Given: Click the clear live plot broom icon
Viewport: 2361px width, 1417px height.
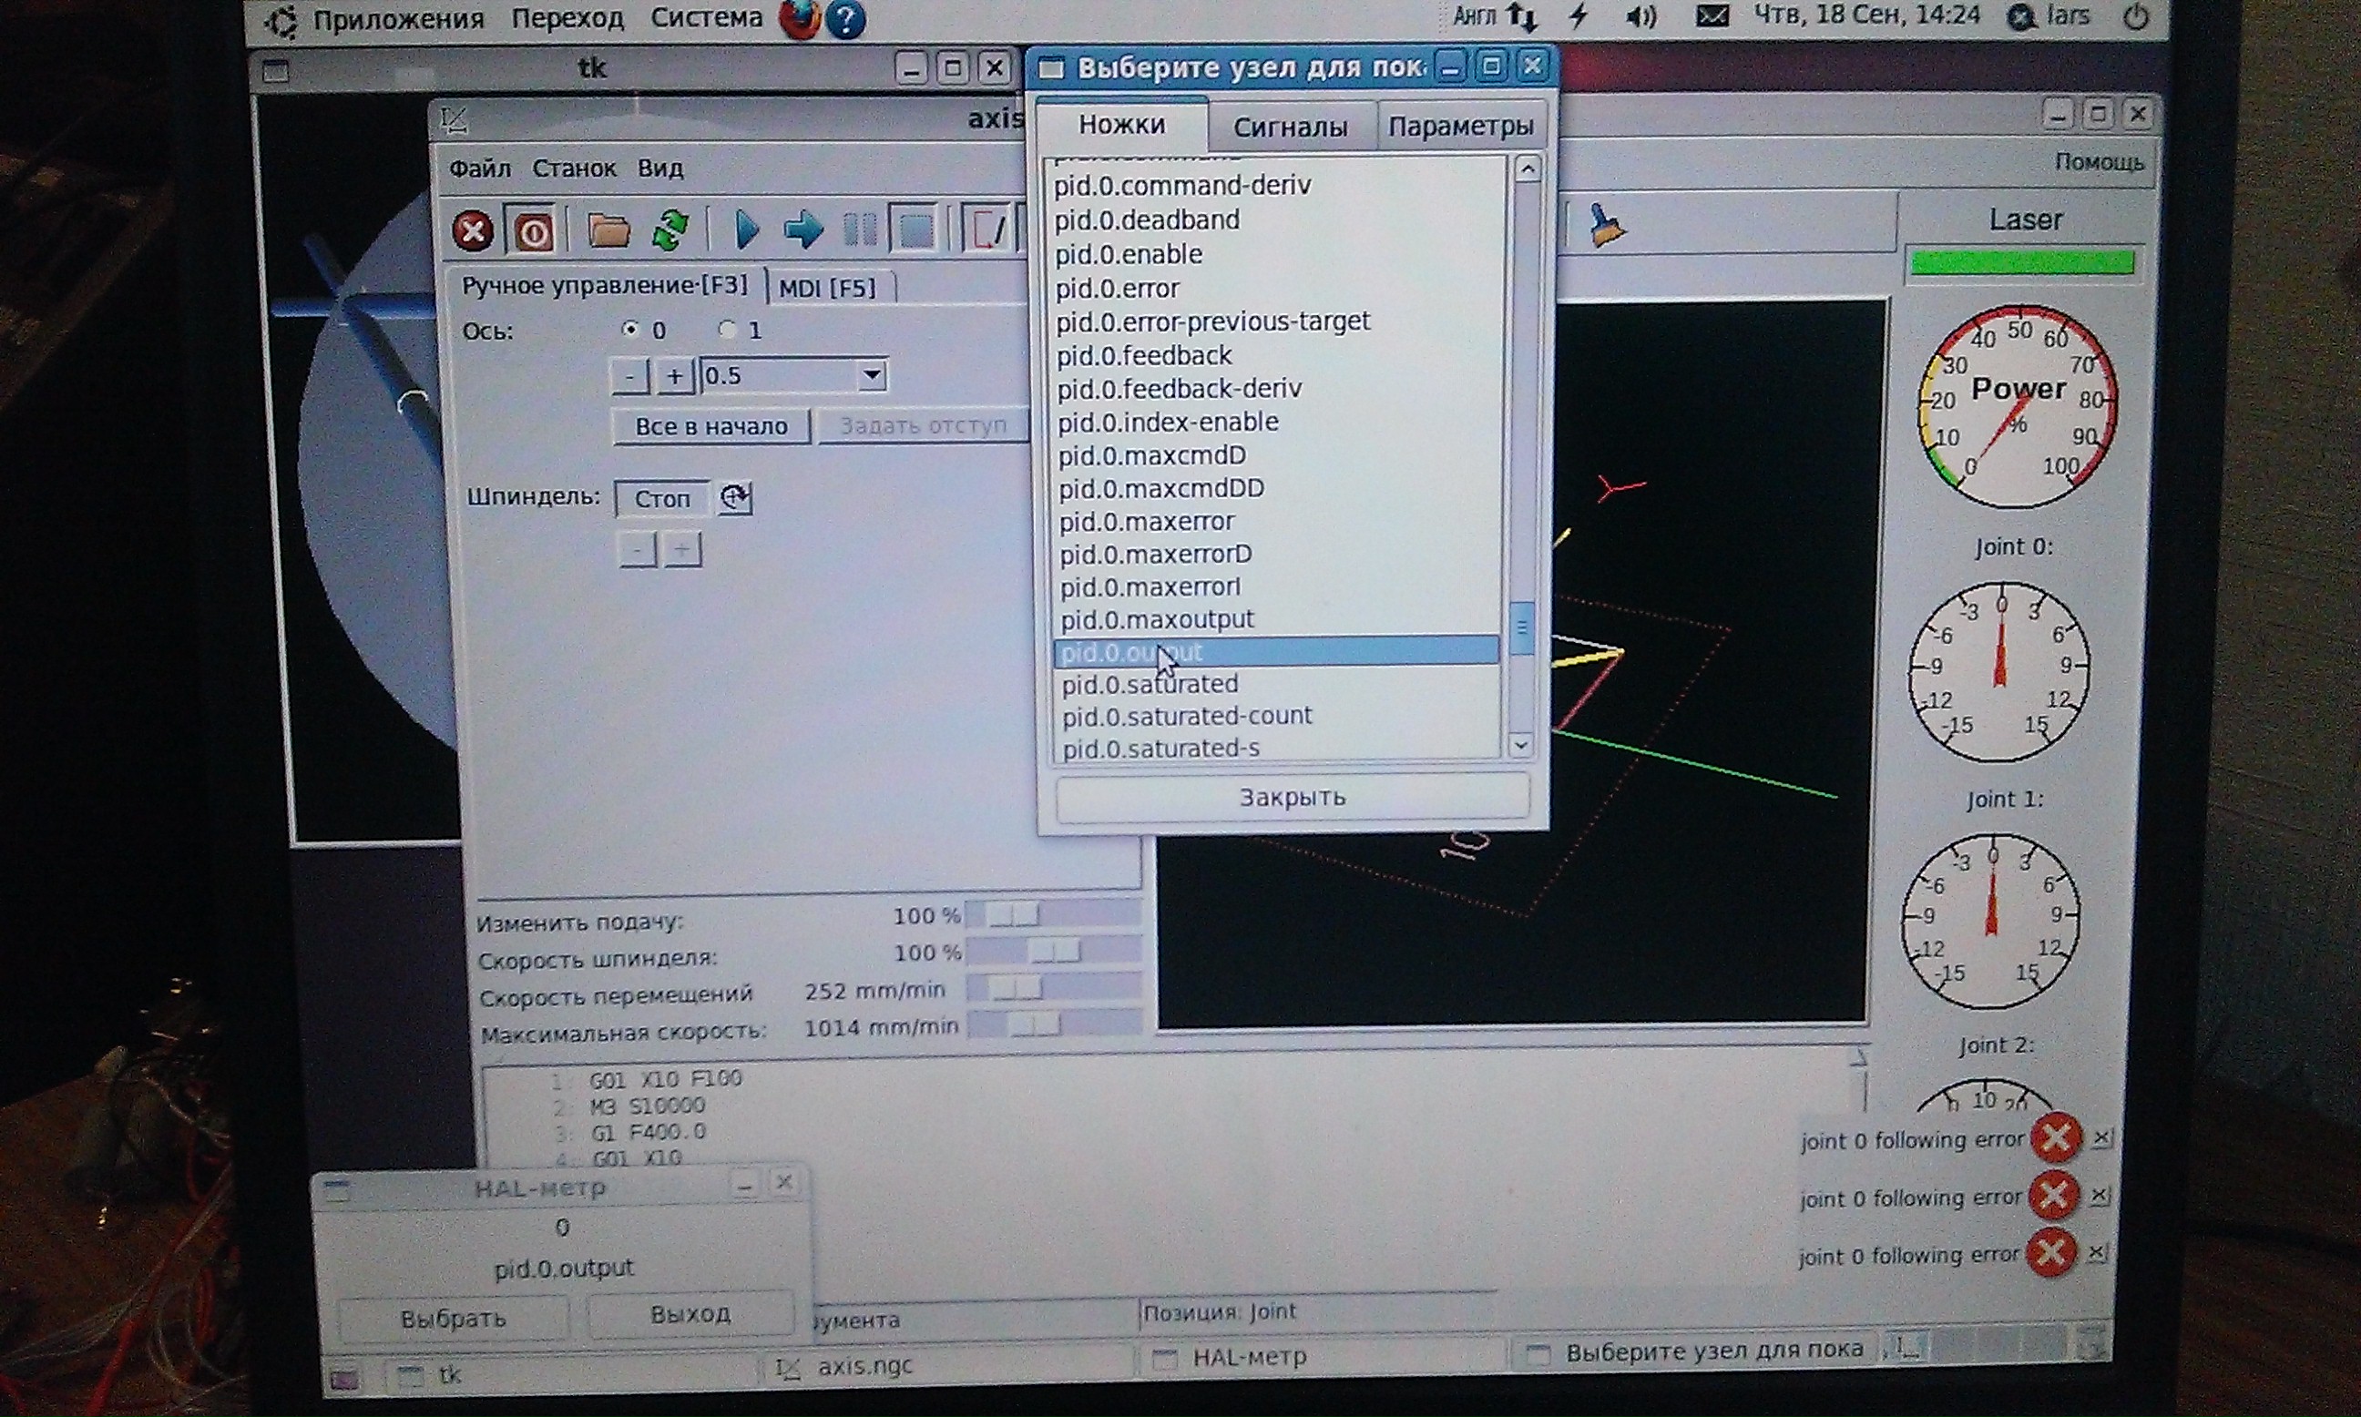Looking at the screenshot, I should tap(1607, 228).
